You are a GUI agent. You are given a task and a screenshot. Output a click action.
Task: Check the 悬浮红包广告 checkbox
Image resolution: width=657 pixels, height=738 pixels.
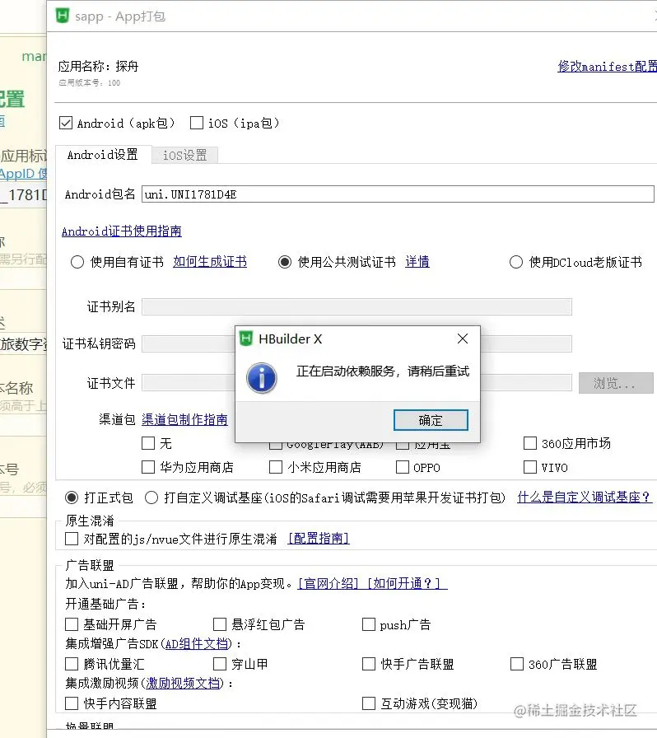pyautogui.click(x=220, y=624)
